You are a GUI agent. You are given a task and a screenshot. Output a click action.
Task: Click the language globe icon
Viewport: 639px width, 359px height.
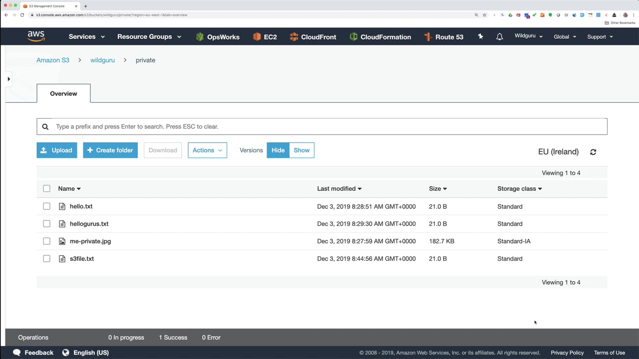(x=65, y=353)
